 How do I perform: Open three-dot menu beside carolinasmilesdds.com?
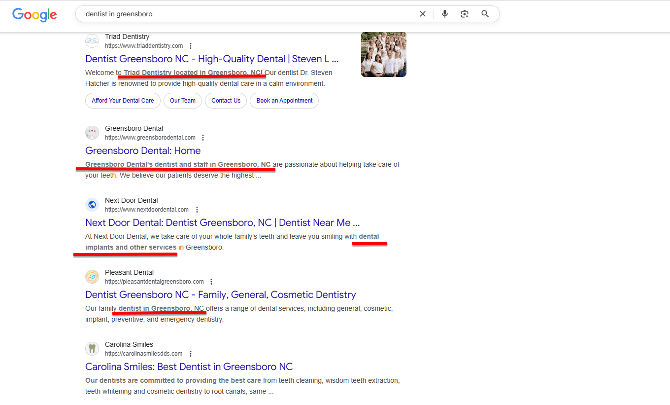coord(191,354)
